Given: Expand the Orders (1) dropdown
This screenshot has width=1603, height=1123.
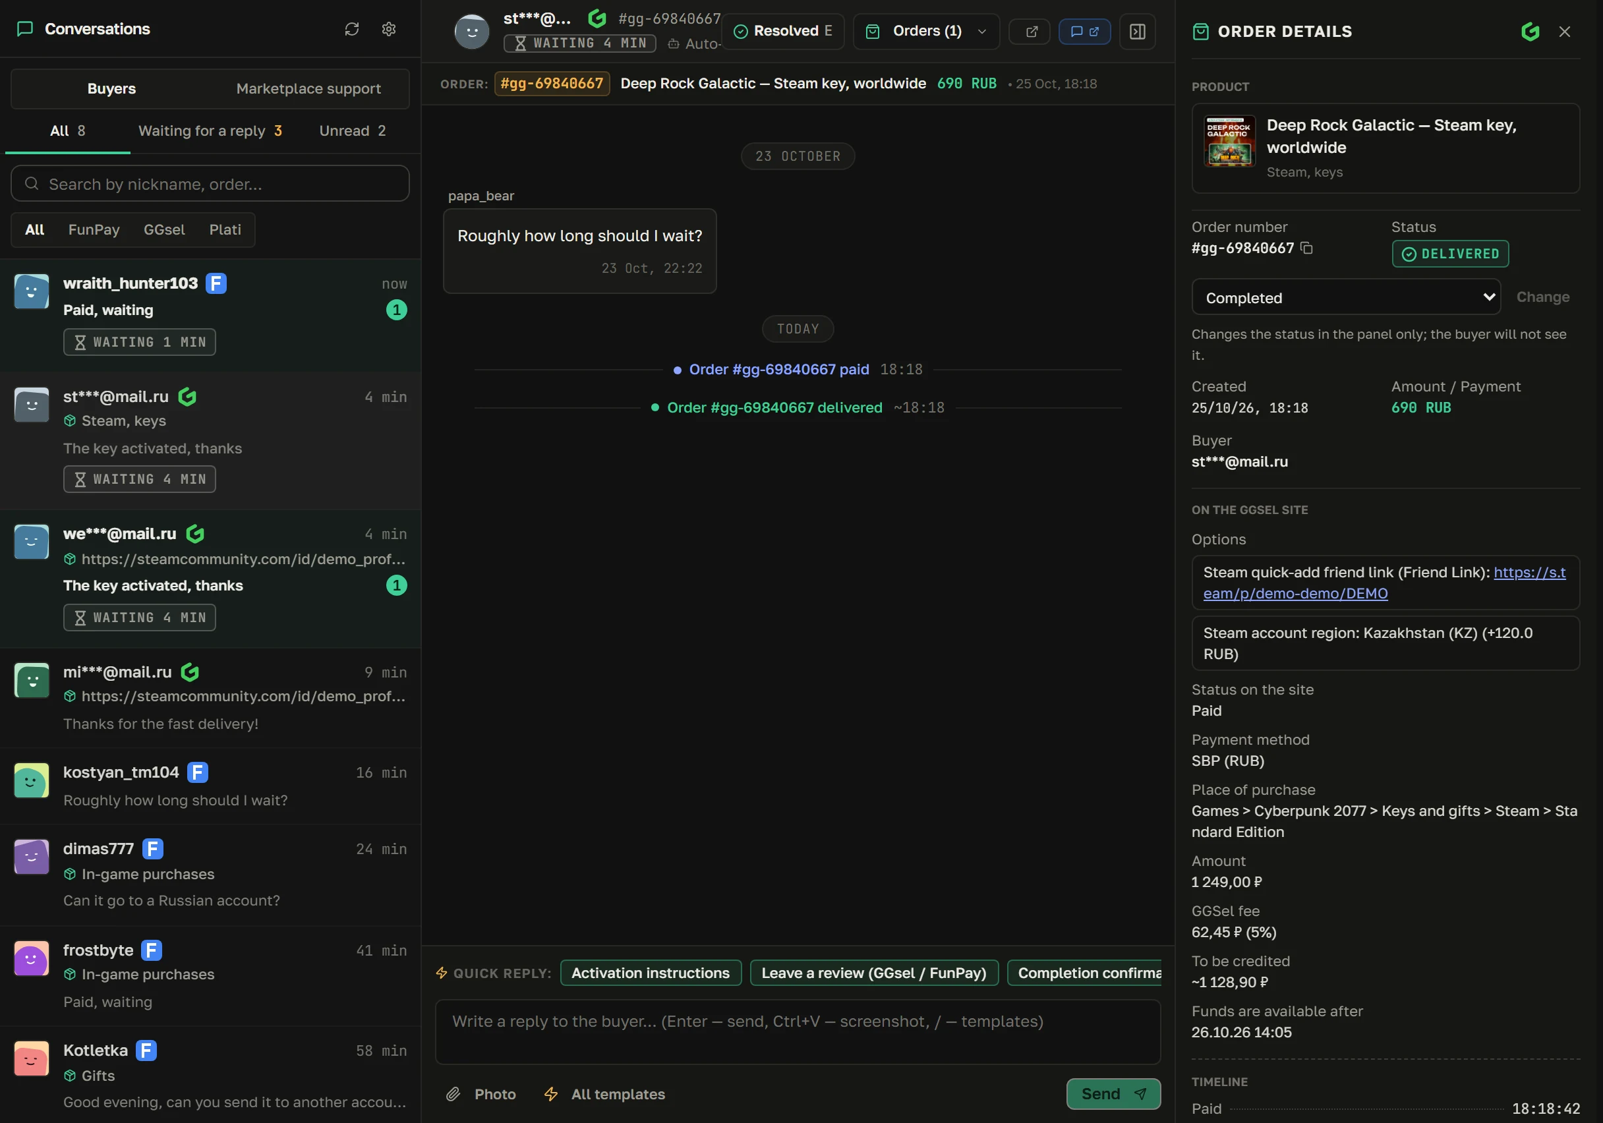Looking at the screenshot, I should (927, 32).
